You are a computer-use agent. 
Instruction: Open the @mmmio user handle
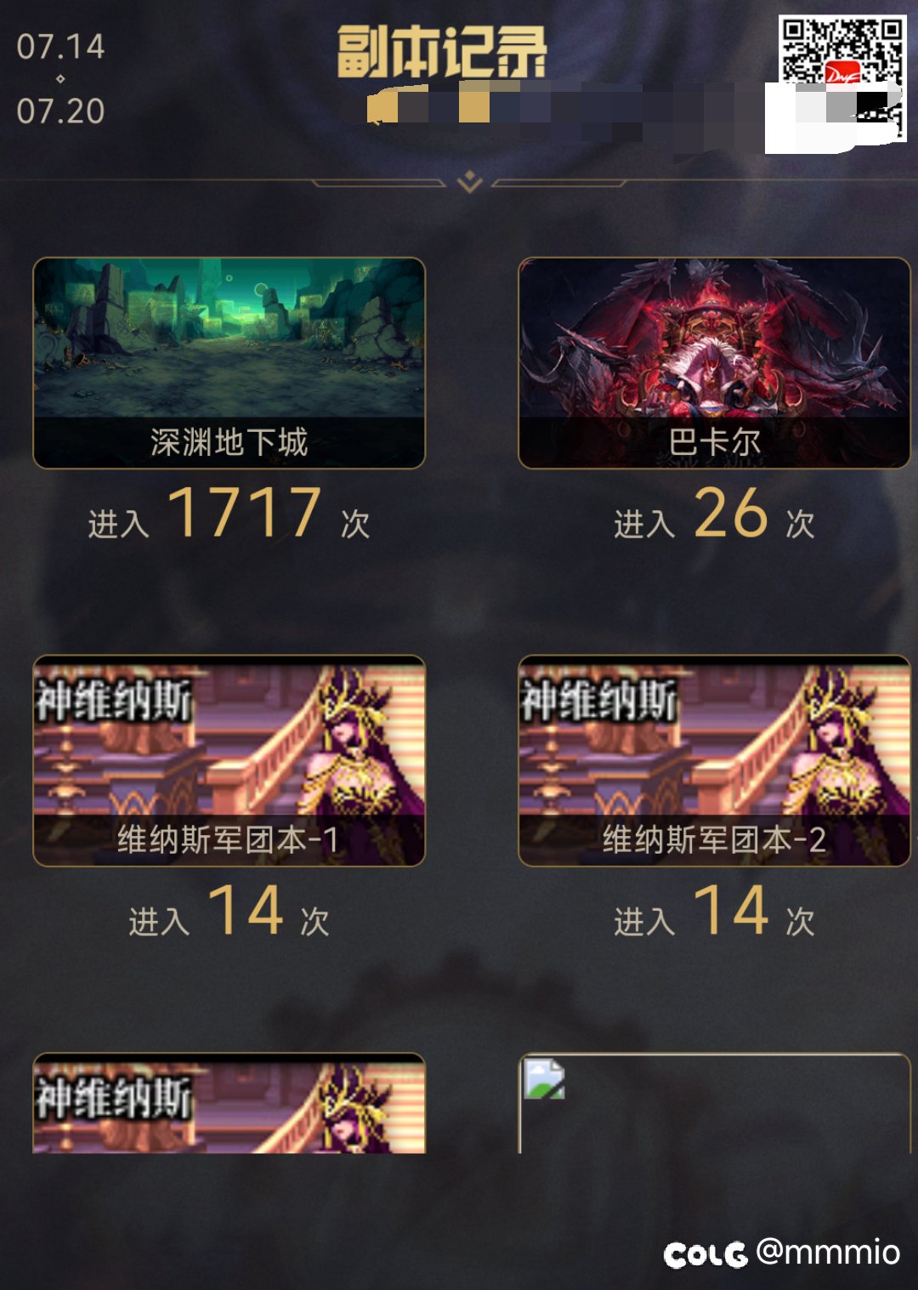tap(828, 1252)
